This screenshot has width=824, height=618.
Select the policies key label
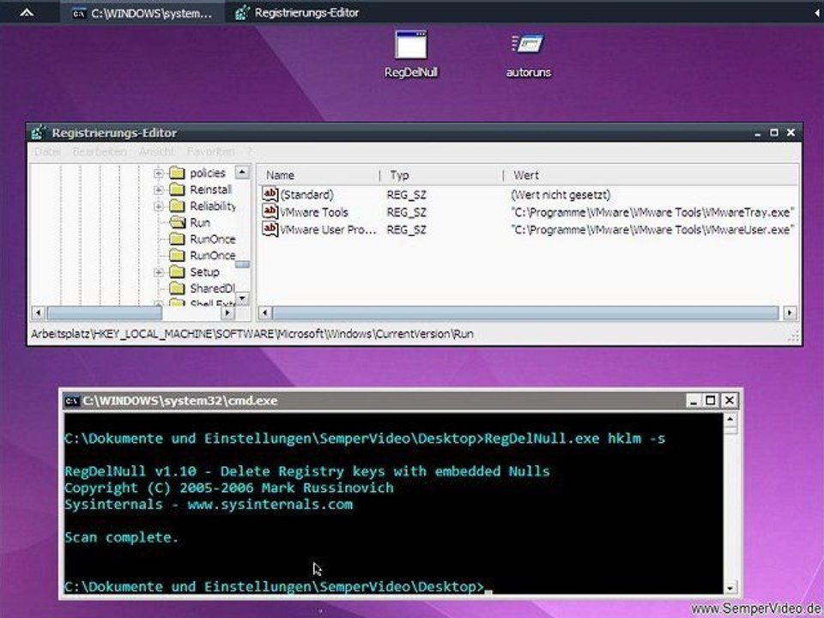click(208, 173)
